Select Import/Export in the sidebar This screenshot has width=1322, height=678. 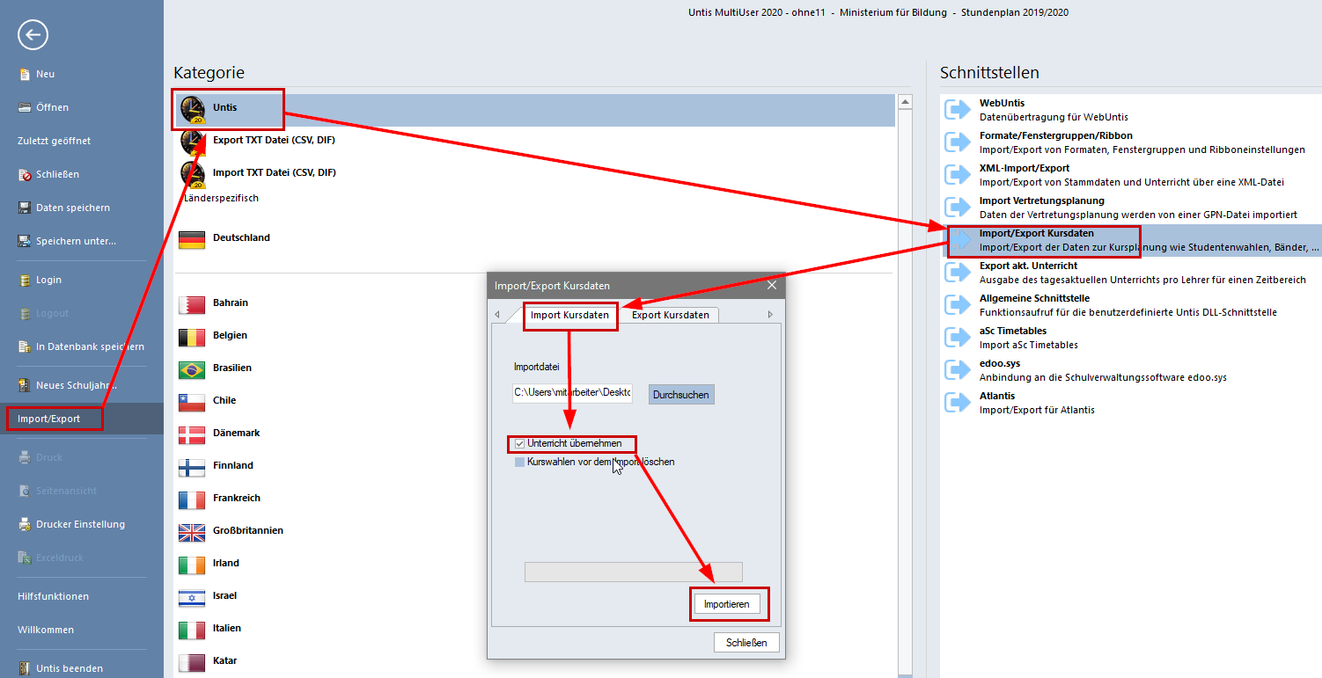click(x=82, y=419)
